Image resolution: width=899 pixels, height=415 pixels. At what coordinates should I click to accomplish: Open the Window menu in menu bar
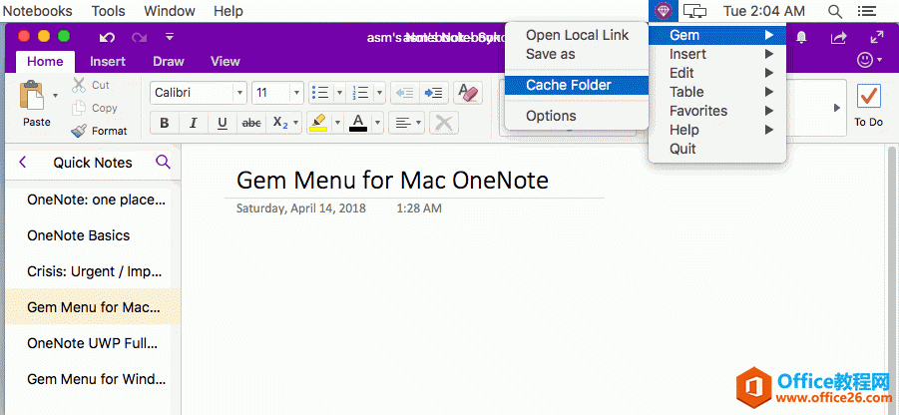(x=170, y=11)
